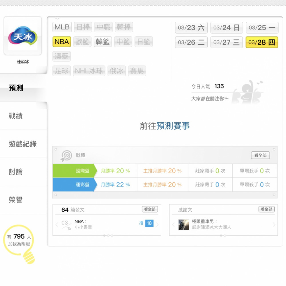
Task: Click 大家都在關注你～ message
Action: click(210, 99)
